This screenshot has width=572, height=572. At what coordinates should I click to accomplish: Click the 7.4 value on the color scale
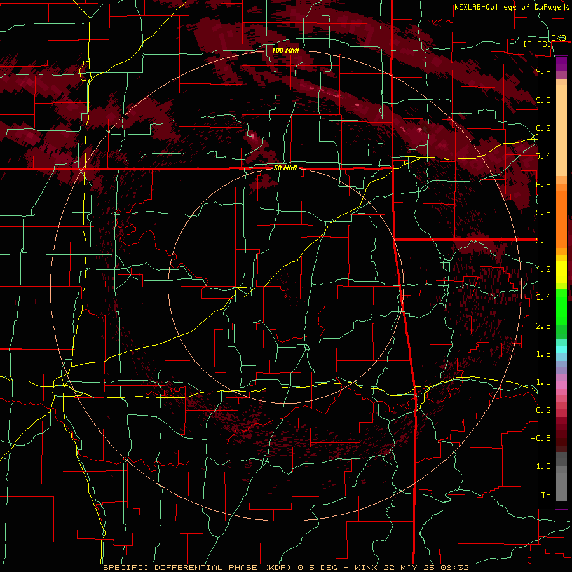(543, 156)
